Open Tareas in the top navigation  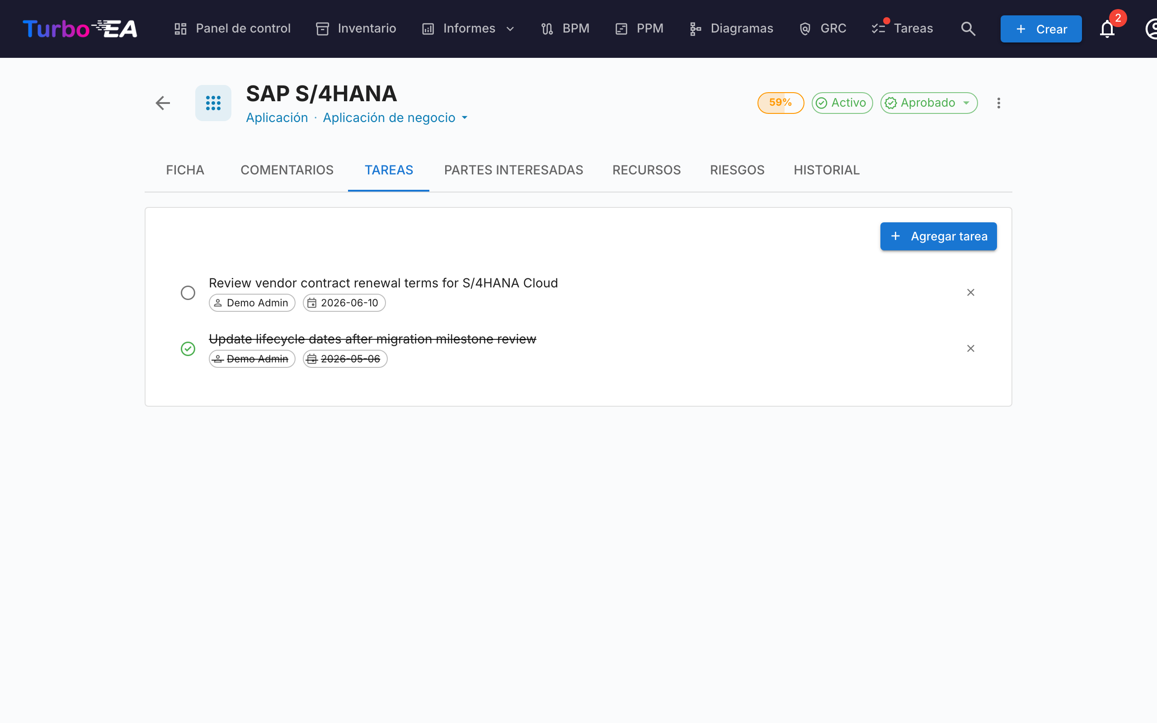coord(902,28)
